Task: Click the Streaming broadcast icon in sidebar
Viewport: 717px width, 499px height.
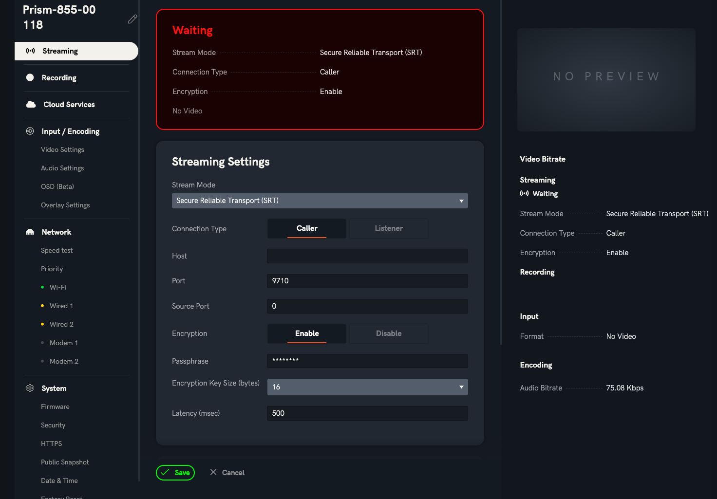Action: tap(30, 51)
